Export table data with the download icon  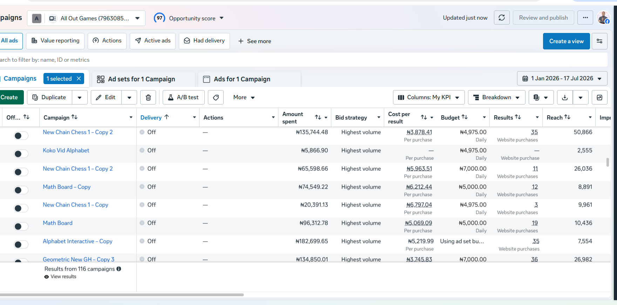point(565,97)
